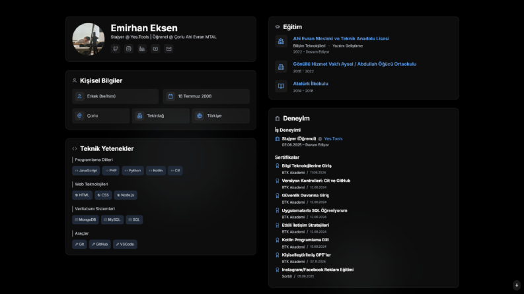Click the CSS skill tag
Image resolution: width=524 pixels, height=294 pixels.
point(103,195)
